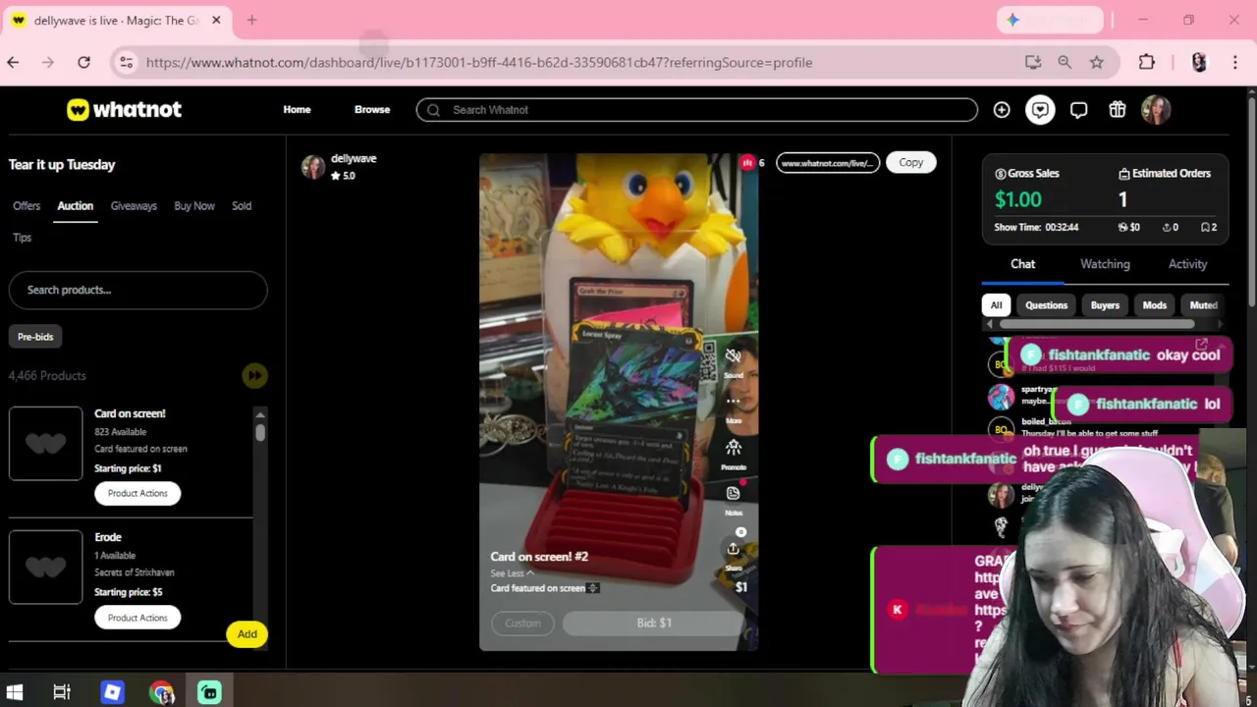1257x707 pixels.
Task: Open Task View on the taskbar
Action: point(62,693)
